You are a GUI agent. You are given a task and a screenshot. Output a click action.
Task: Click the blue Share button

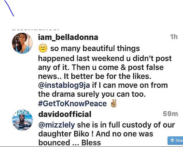(x=175, y=140)
